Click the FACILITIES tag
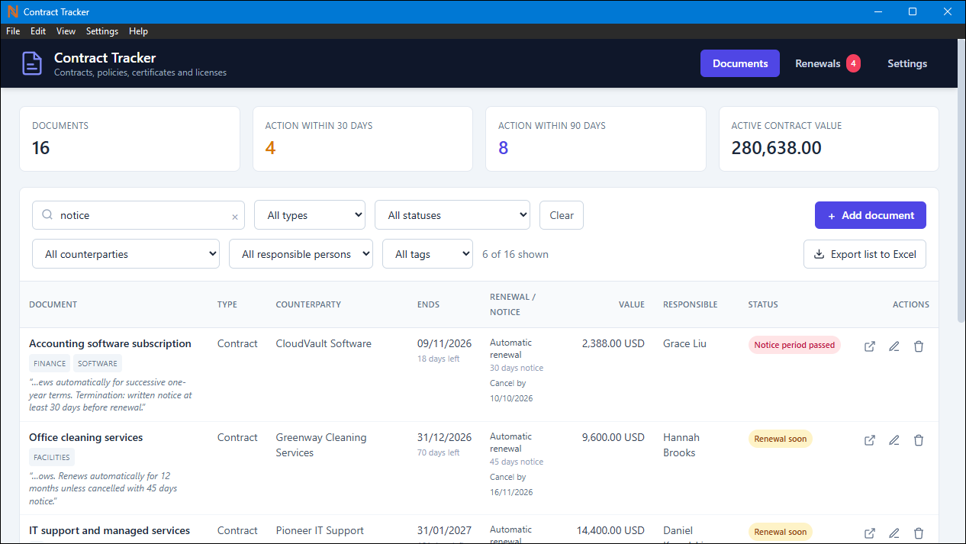 pyautogui.click(x=52, y=458)
